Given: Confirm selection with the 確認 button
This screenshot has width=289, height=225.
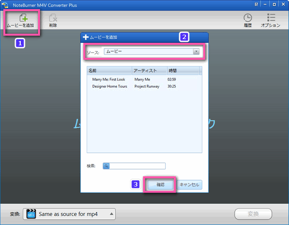Looking at the screenshot, I should [160, 185].
